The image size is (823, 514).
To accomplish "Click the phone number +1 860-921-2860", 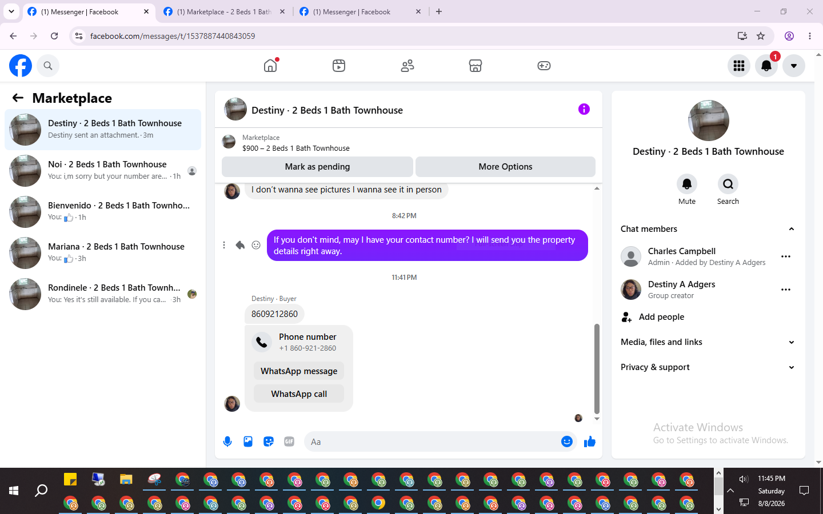I will (307, 348).
